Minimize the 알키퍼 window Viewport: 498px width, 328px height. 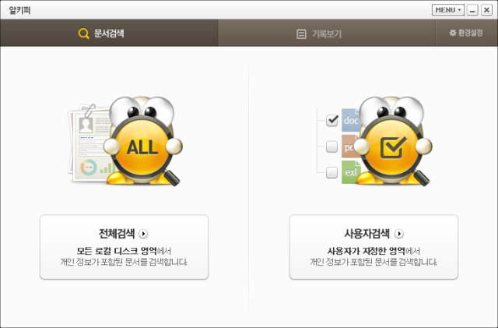tap(472, 10)
